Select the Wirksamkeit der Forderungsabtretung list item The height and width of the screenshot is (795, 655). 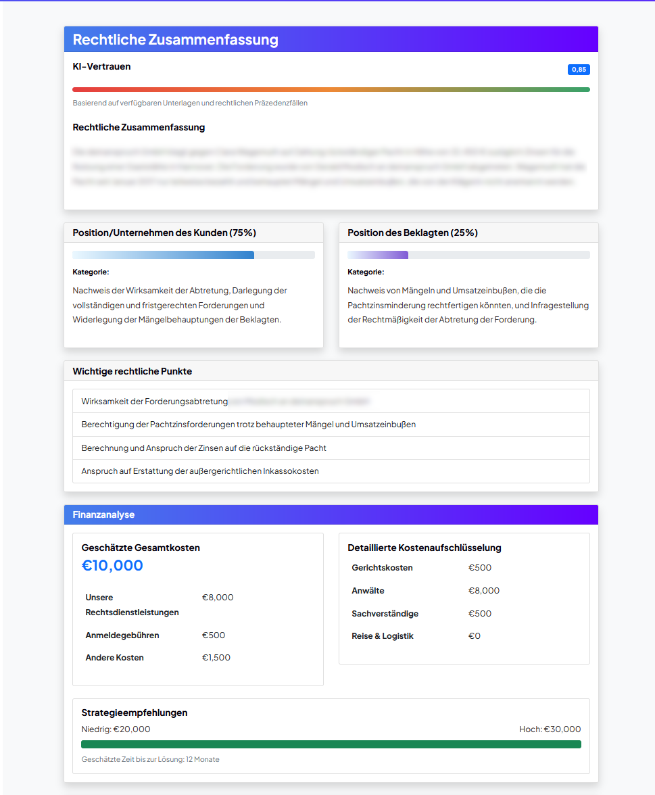(331, 401)
